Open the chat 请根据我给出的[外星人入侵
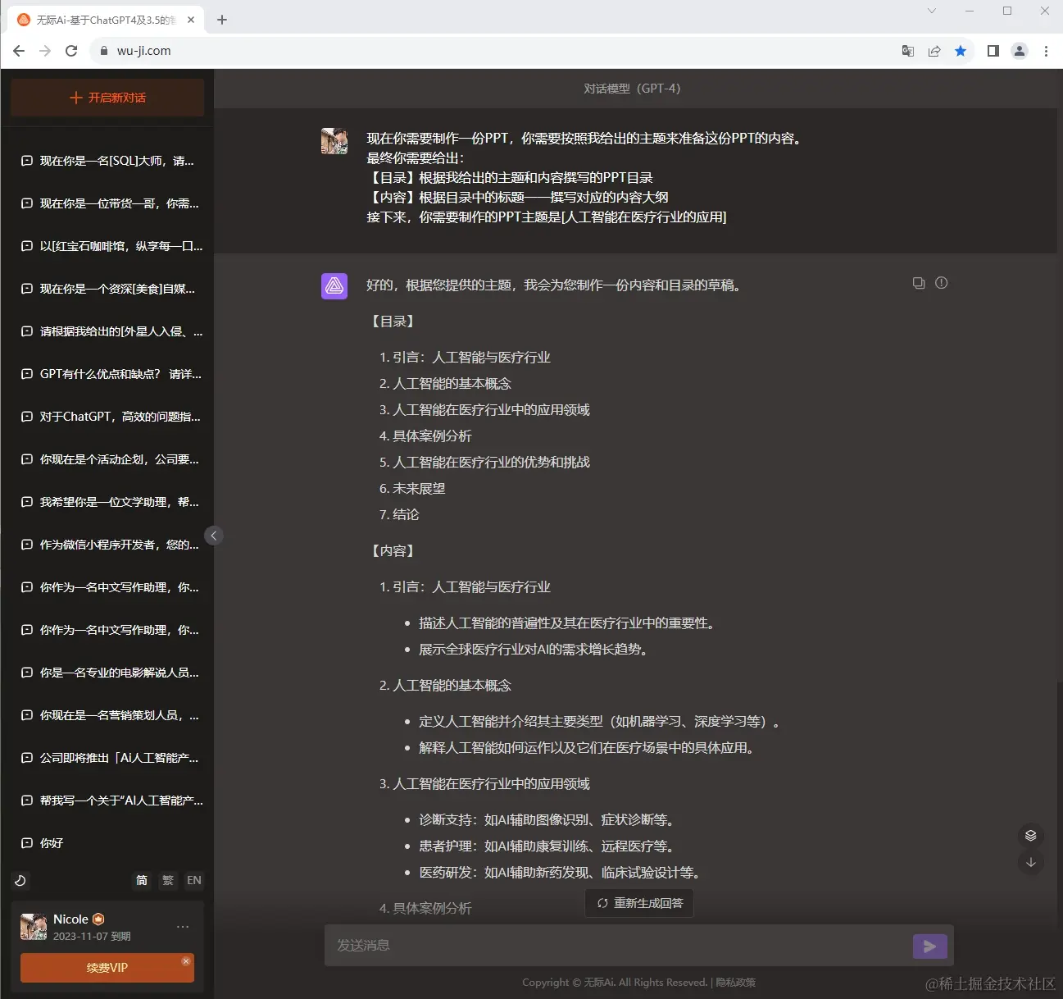1063x999 pixels. click(x=107, y=331)
